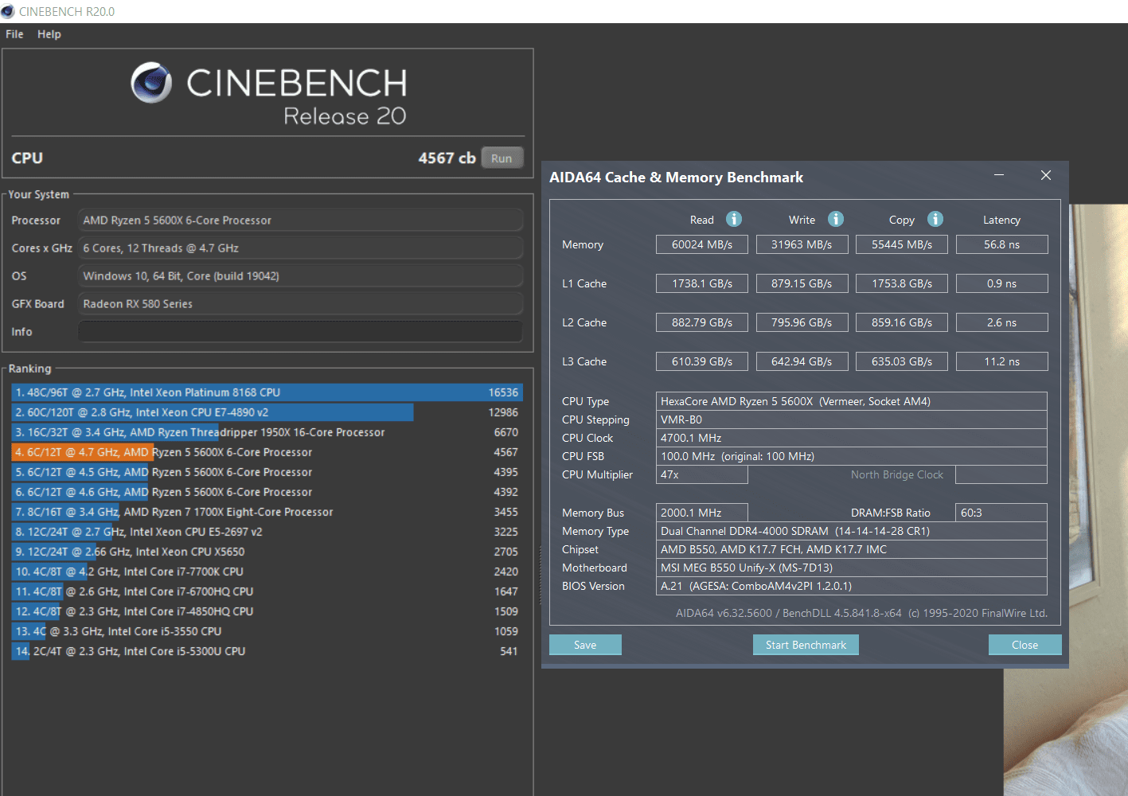Screen dimensions: 1128x796
Task: Select ranking row Core i7-6700HQ CPU
Action: point(267,591)
